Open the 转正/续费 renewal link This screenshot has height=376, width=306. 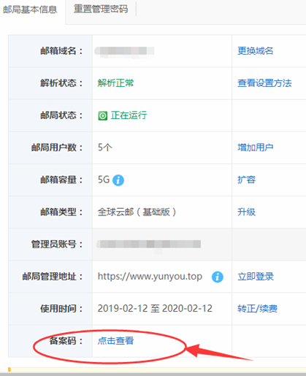pyautogui.click(x=257, y=309)
